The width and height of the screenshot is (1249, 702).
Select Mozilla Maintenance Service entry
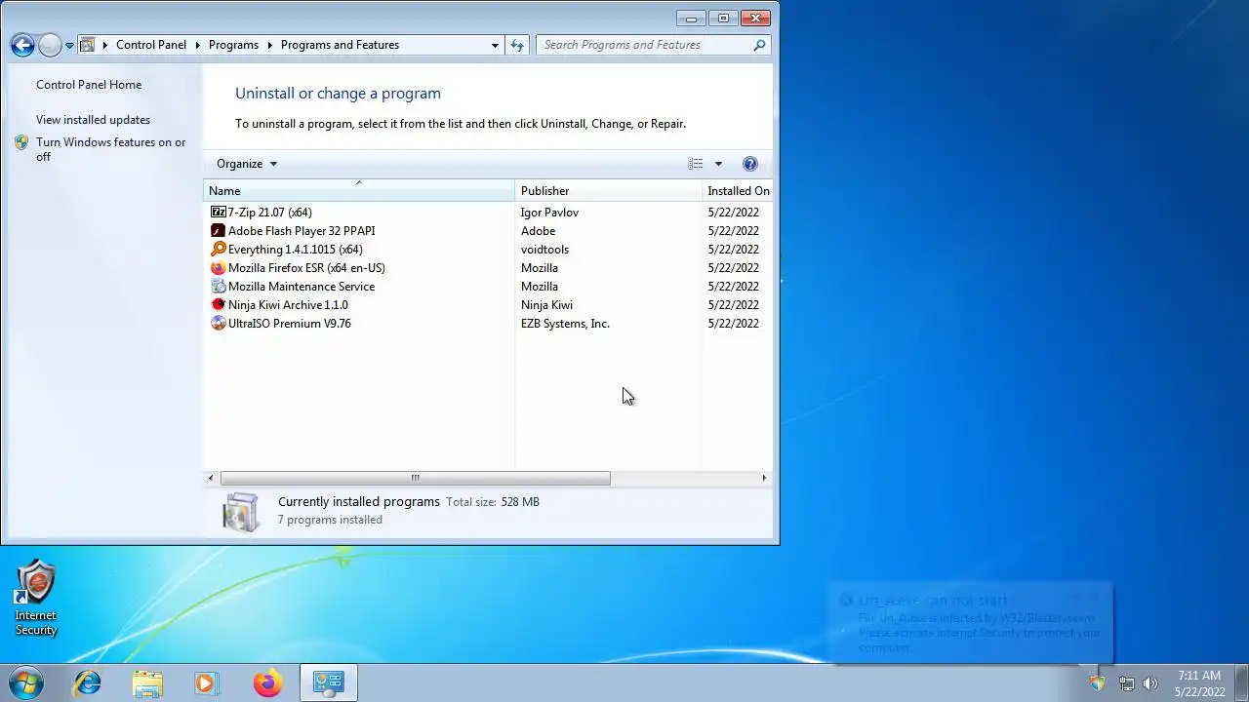point(488,286)
